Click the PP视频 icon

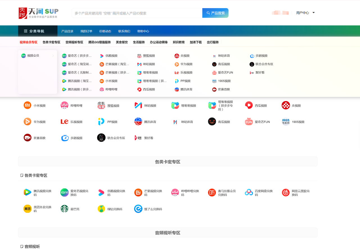pos(101,121)
